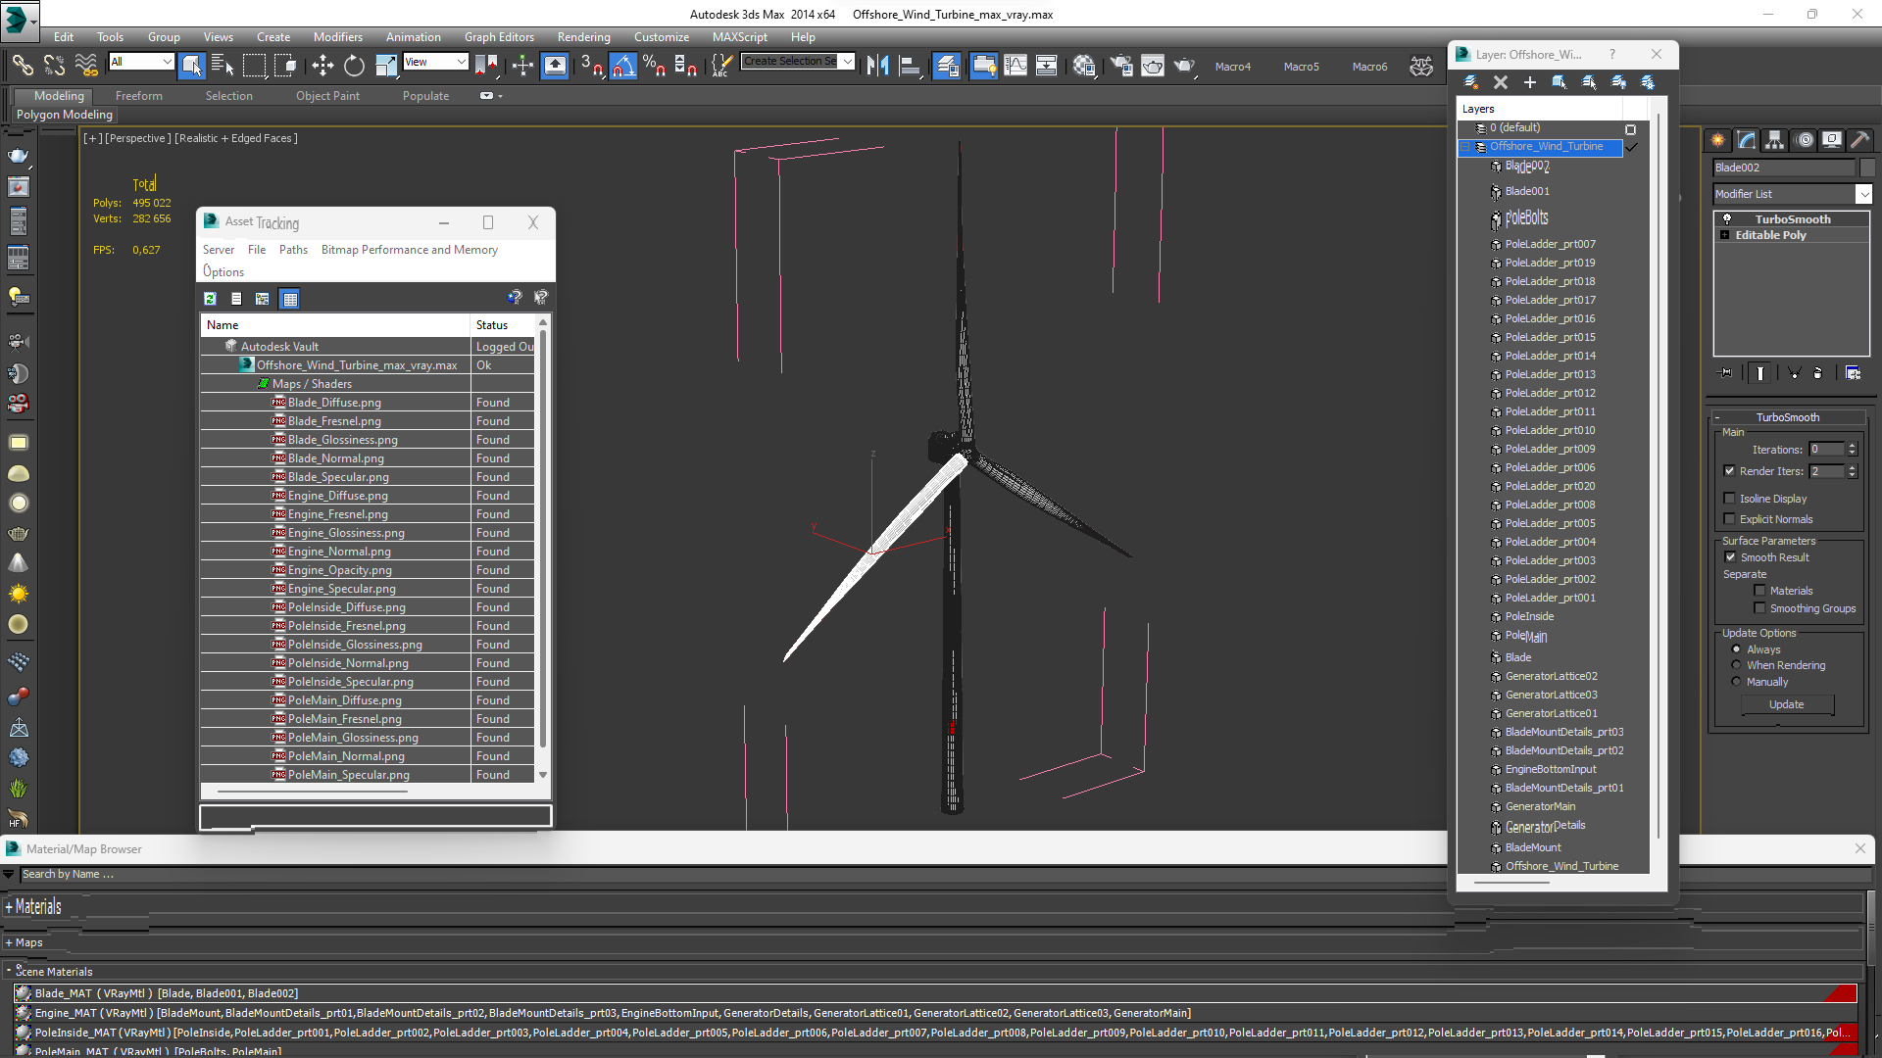Screen dimensions: 1882x1058
Task: Click the Mirror tool icon
Action: [878, 66]
